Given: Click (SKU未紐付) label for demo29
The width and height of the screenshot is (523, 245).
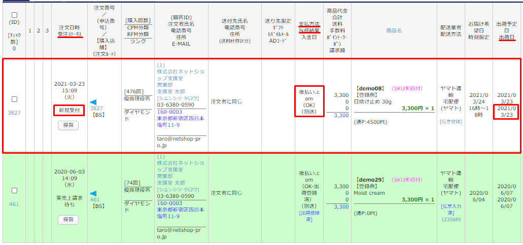Looking at the screenshot, I should coord(407,180).
